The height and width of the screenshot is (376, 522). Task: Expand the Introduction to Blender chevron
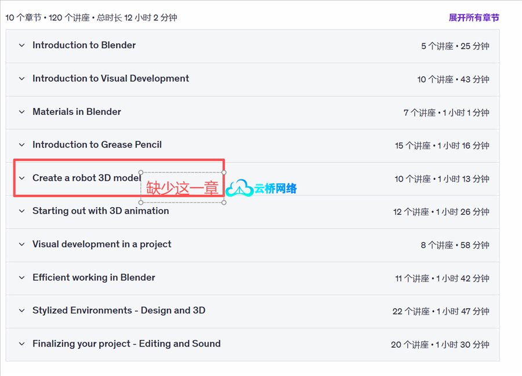[x=22, y=45]
